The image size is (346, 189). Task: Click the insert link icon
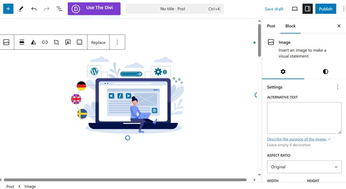(45, 43)
